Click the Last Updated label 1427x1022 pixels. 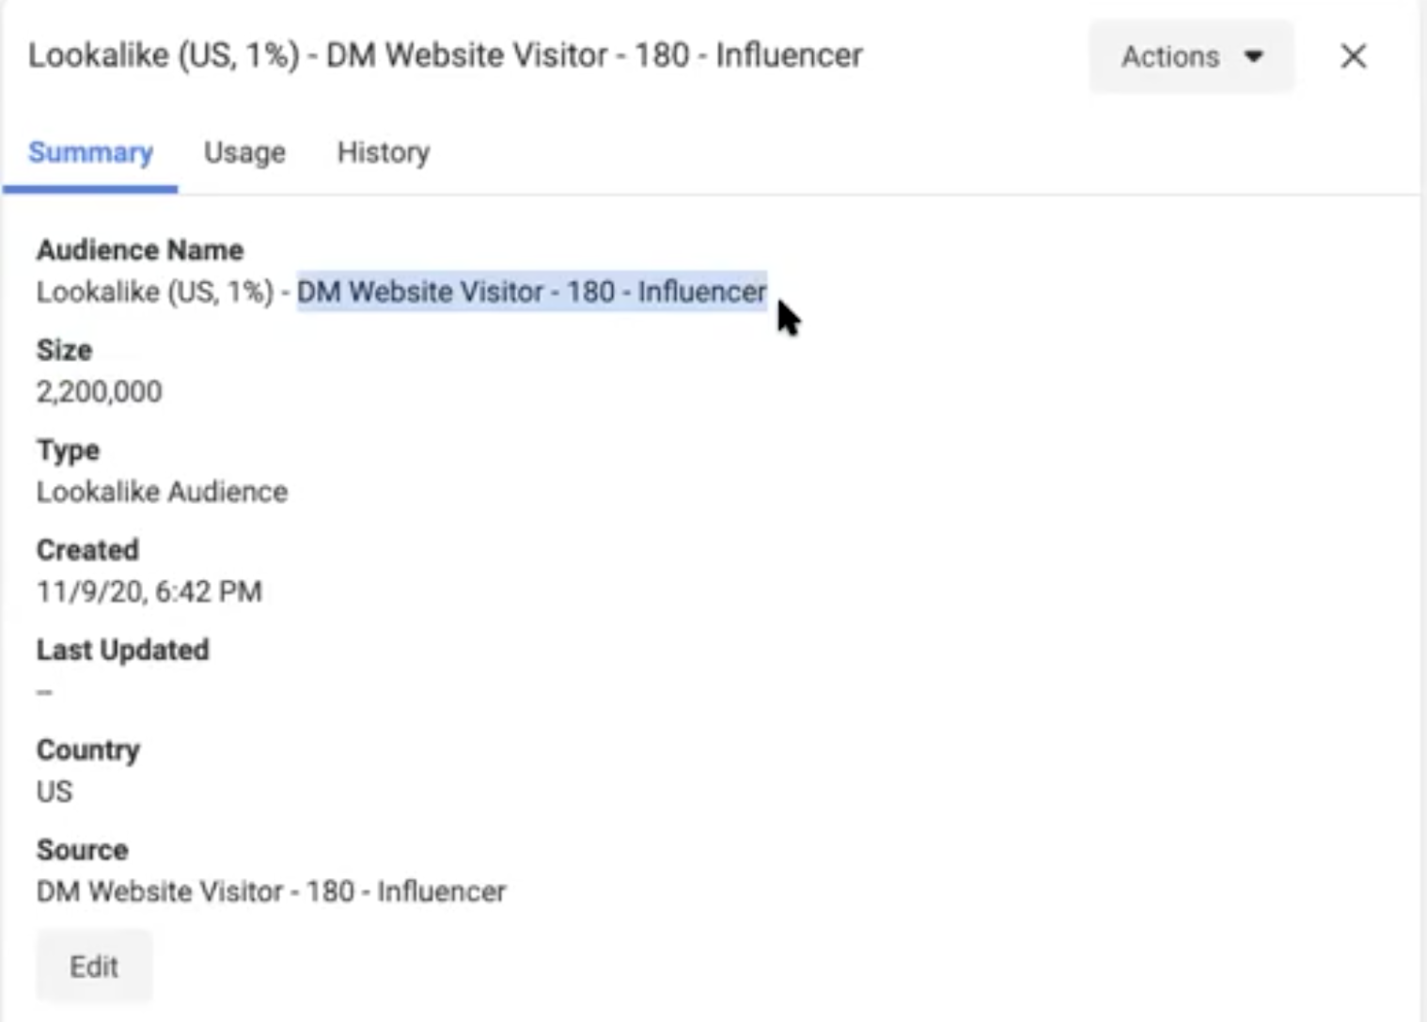pyautogui.click(x=122, y=650)
